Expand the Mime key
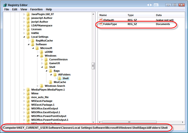Image resolution: width=188 pixels, height=133 pixels. (x=24, y=94)
